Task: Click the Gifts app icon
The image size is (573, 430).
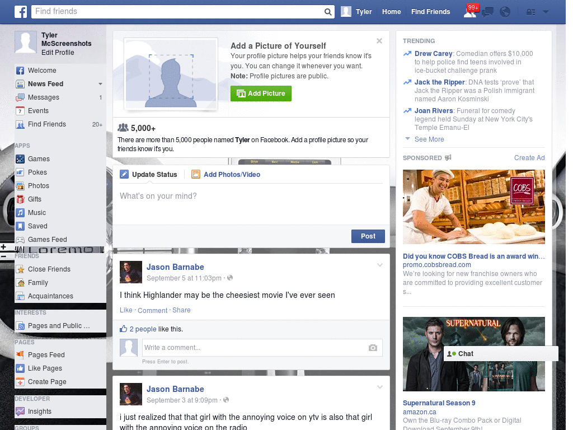Action: point(20,199)
